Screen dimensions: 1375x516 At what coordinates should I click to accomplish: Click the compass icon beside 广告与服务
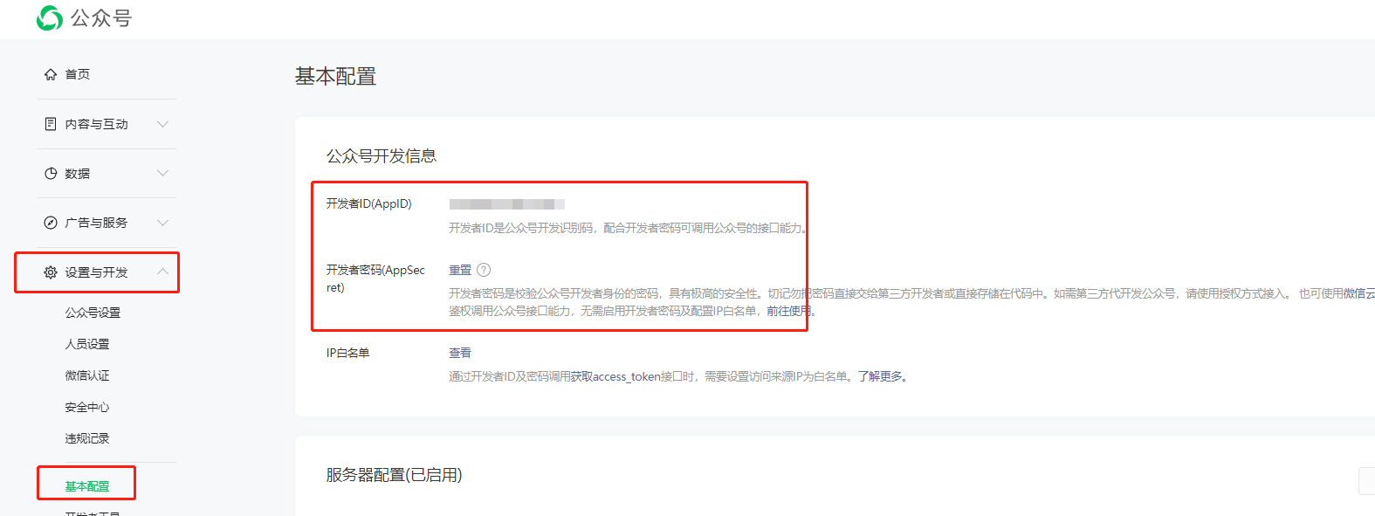(x=51, y=223)
